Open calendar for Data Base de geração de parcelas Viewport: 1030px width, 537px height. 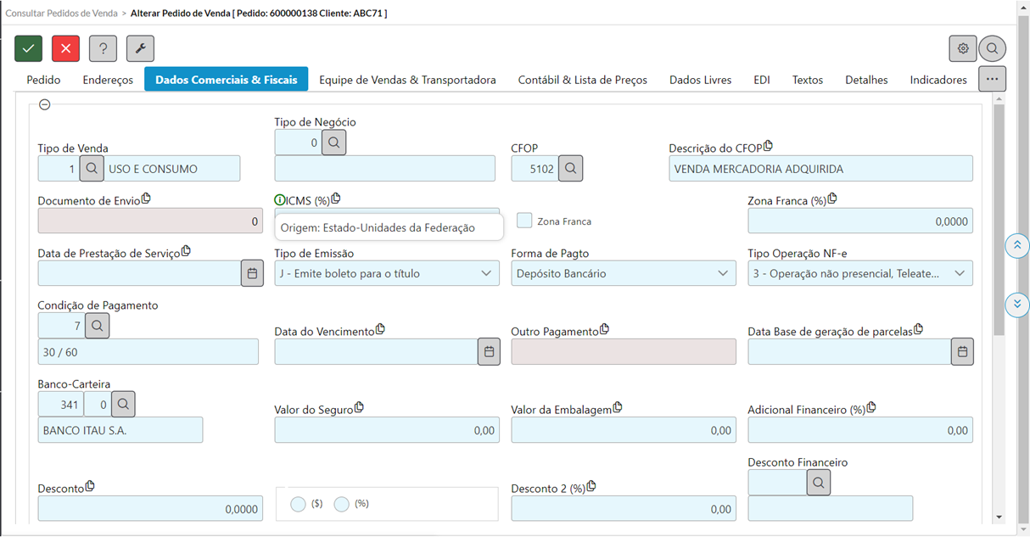pos(962,351)
